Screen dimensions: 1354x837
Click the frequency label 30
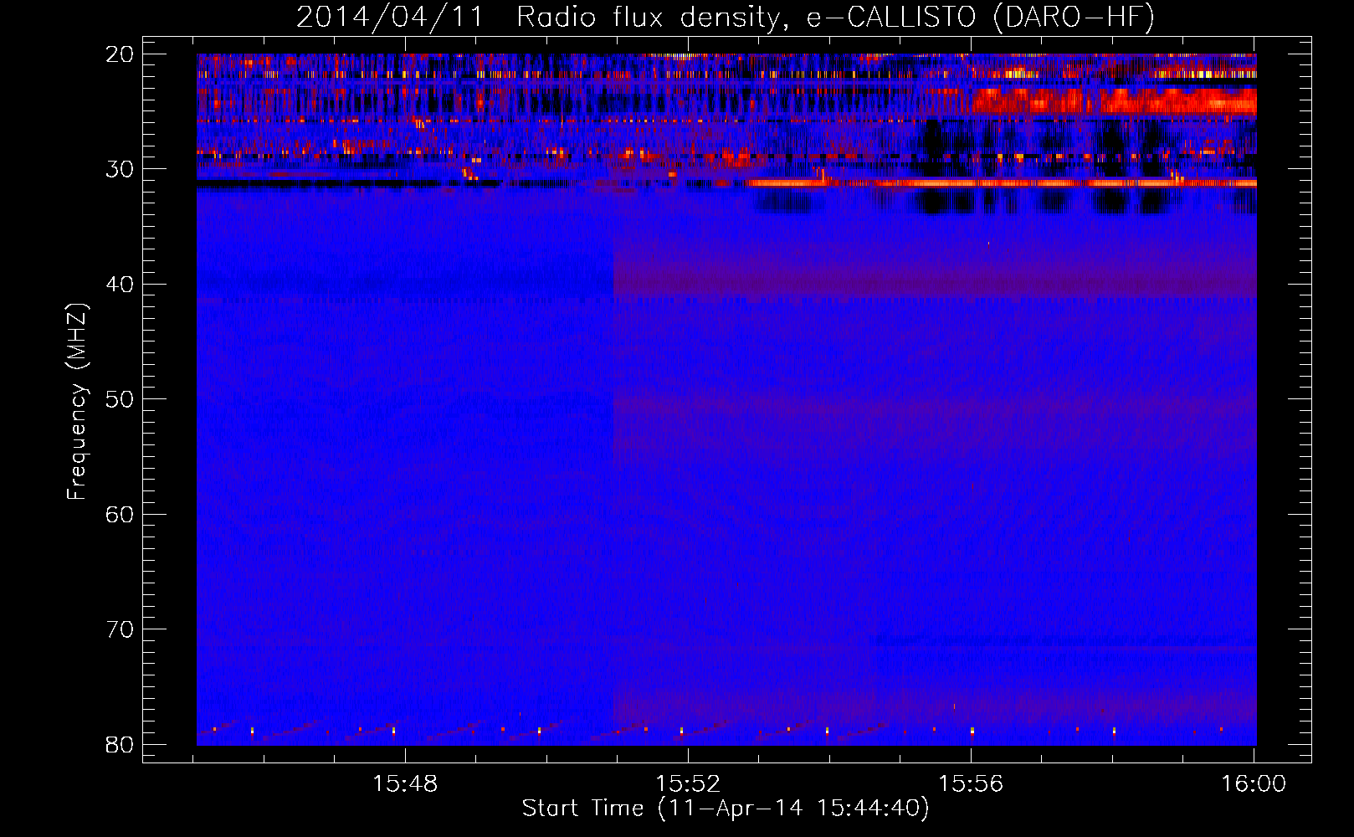(x=120, y=169)
